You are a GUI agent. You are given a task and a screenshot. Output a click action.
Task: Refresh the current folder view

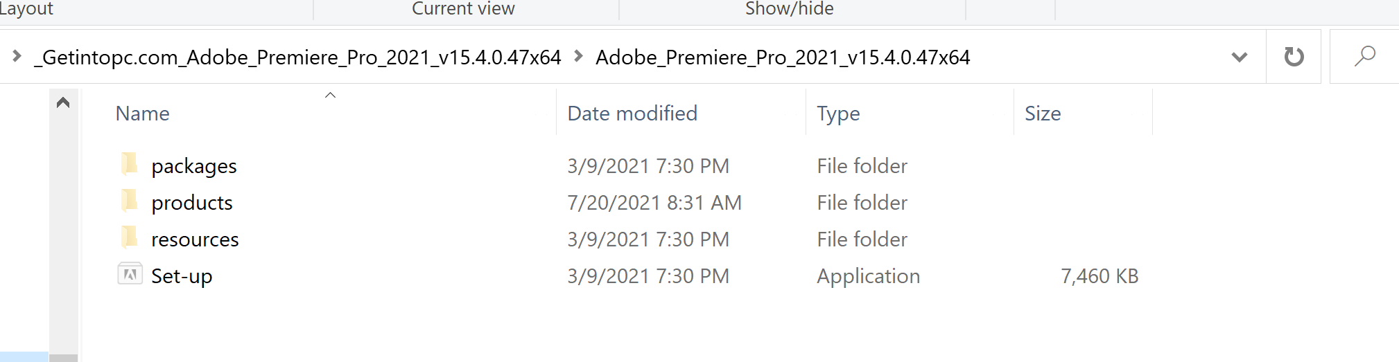point(1294,57)
